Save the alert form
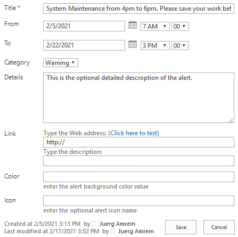 (180, 227)
